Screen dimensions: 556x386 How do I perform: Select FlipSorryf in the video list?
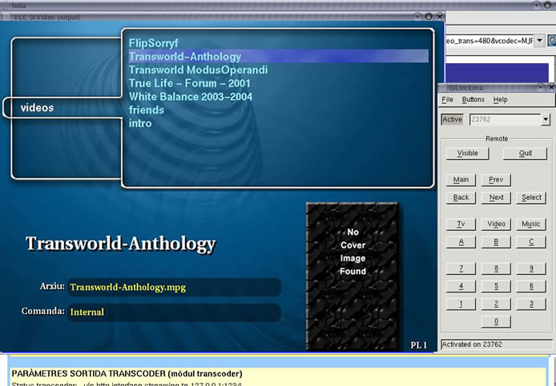(x=153, y=43)
